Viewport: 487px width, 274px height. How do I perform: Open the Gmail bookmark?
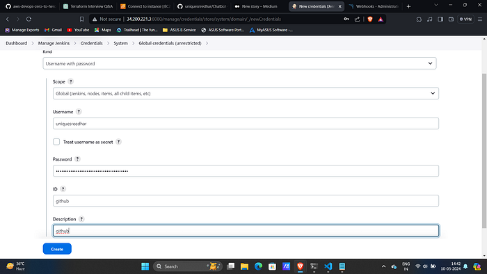(x=53, y=30)
